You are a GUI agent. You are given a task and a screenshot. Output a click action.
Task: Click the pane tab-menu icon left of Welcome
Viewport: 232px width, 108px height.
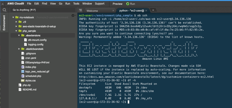click(x=80, y=10)
